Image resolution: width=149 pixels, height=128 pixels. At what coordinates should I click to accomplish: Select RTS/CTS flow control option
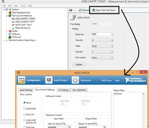(x=25, y=114)
